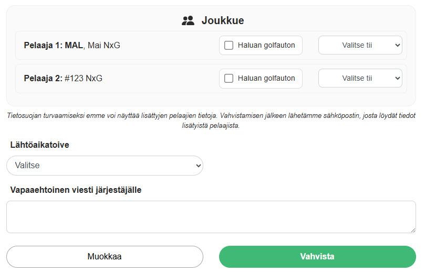Confirm registration with the green Vahvista button
This screenshot has height=273, width=425.
click(x=317, y=257)
